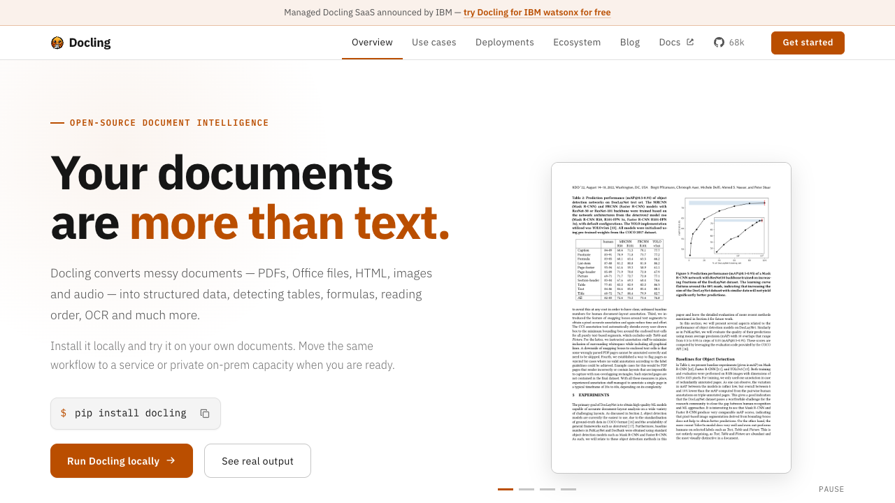Click the 'more than text.' headline
The width and height of the screenshot is (895, 503).
289,223
